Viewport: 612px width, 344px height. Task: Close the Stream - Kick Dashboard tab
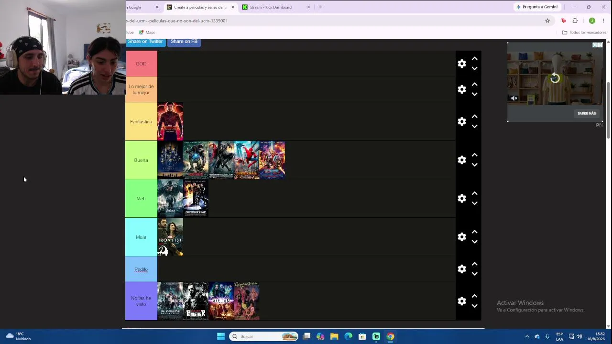pyautogui.click(x=308, y=7)
